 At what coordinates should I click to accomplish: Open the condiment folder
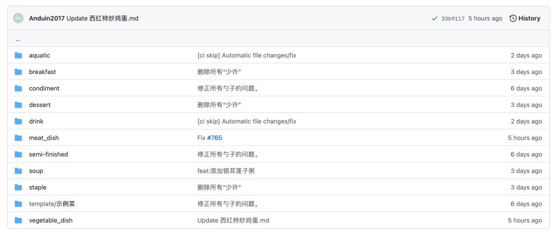pos(44,88)
